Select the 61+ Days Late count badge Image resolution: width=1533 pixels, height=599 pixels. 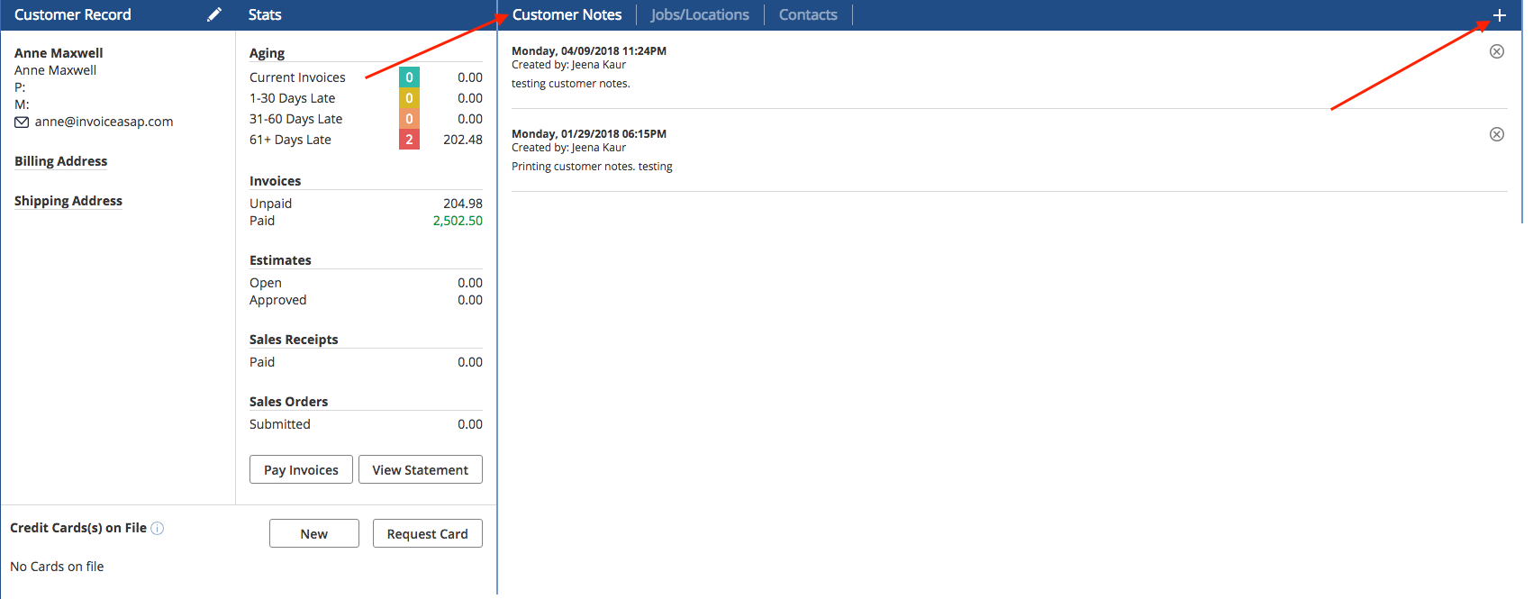click(x=409, y=140)
